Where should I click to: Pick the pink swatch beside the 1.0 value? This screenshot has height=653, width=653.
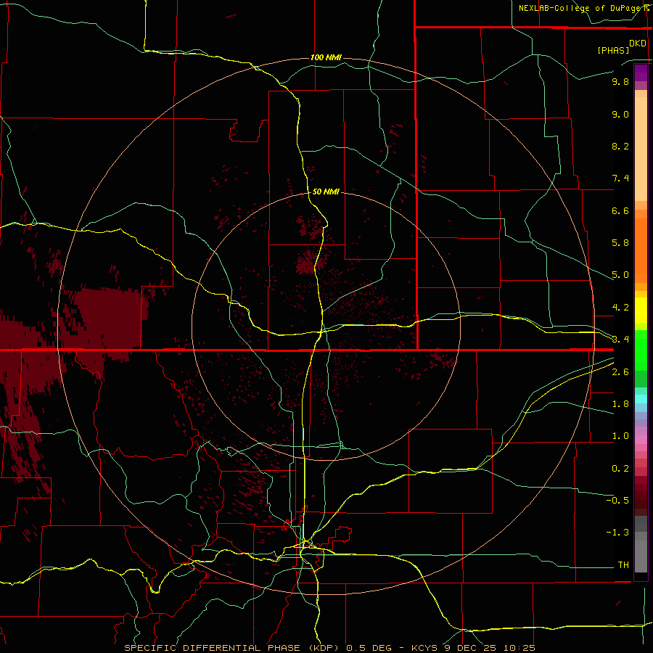tap(641, 439)
